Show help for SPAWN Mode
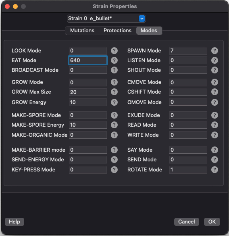 pos(214,51)
